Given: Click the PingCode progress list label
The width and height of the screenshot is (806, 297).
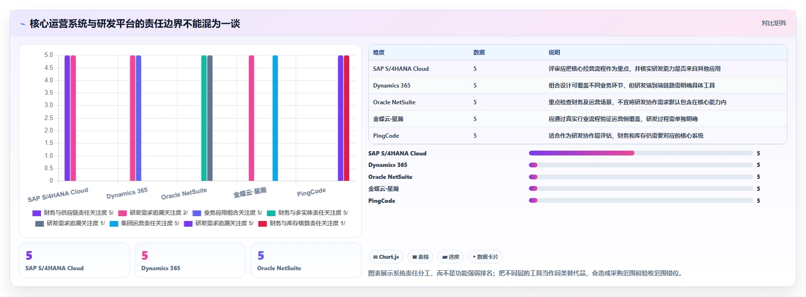Looking at the screenshot, I should (x=382, y=201).
